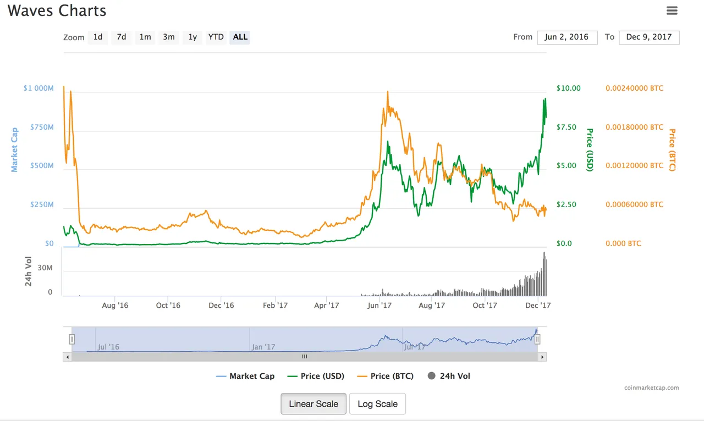704x421 pixels.
Task: Click the $500M market cap axis label
Action: 42,165
